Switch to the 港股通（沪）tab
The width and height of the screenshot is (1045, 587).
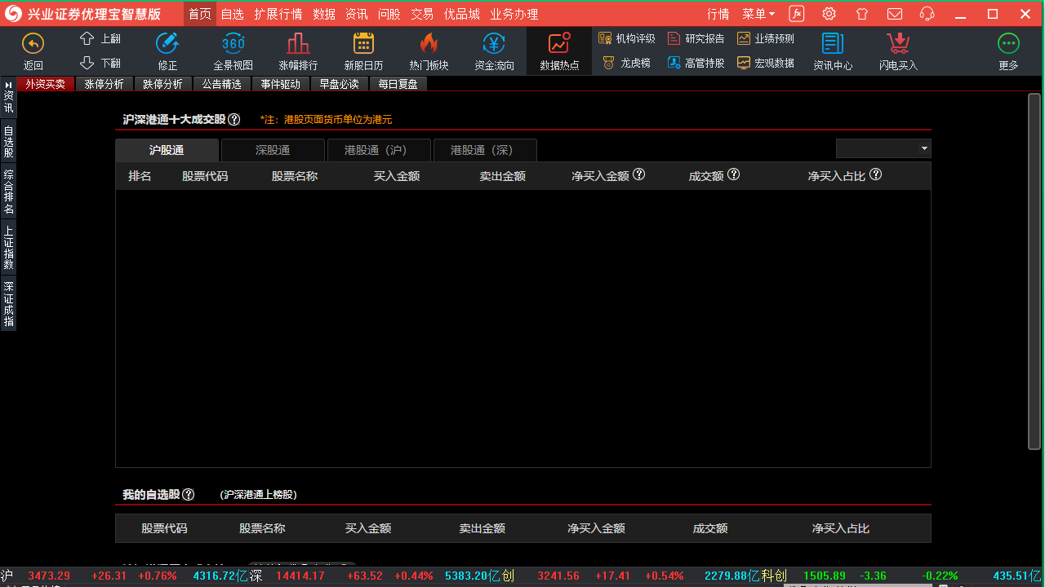click(378, 150)
